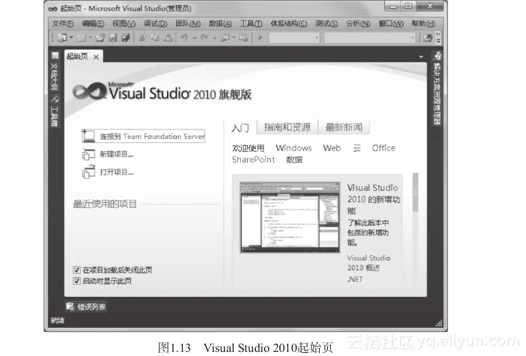Viewport: 526px width, 356px height.
Task: Select the Office category link
Action: pyautogui.click(x=384, y=148)
